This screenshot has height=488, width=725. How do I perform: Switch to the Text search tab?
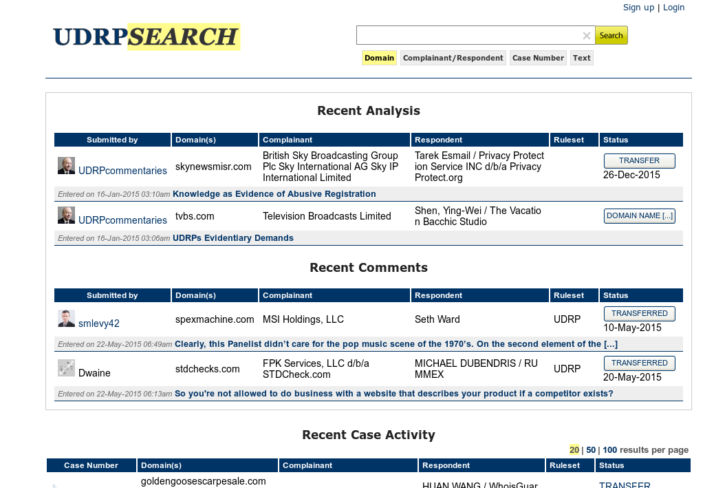click(x=582, y=58)
